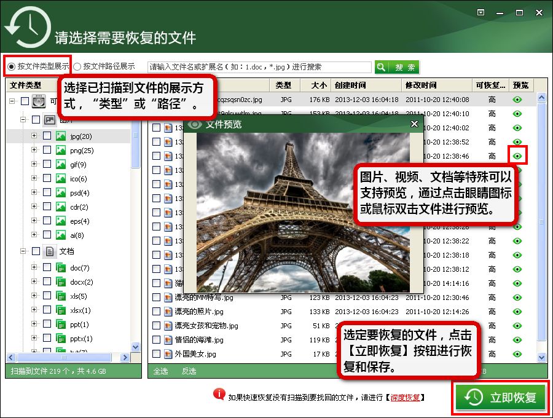Click the file icon of 情侣的海滩.jpg
The width and height of the screenshot is (553, 418).
168,340
